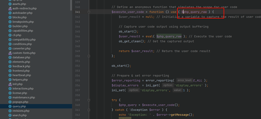Click the custom-fonts.php file icon
Screen dimensions: 261x119
coord(10,53)
